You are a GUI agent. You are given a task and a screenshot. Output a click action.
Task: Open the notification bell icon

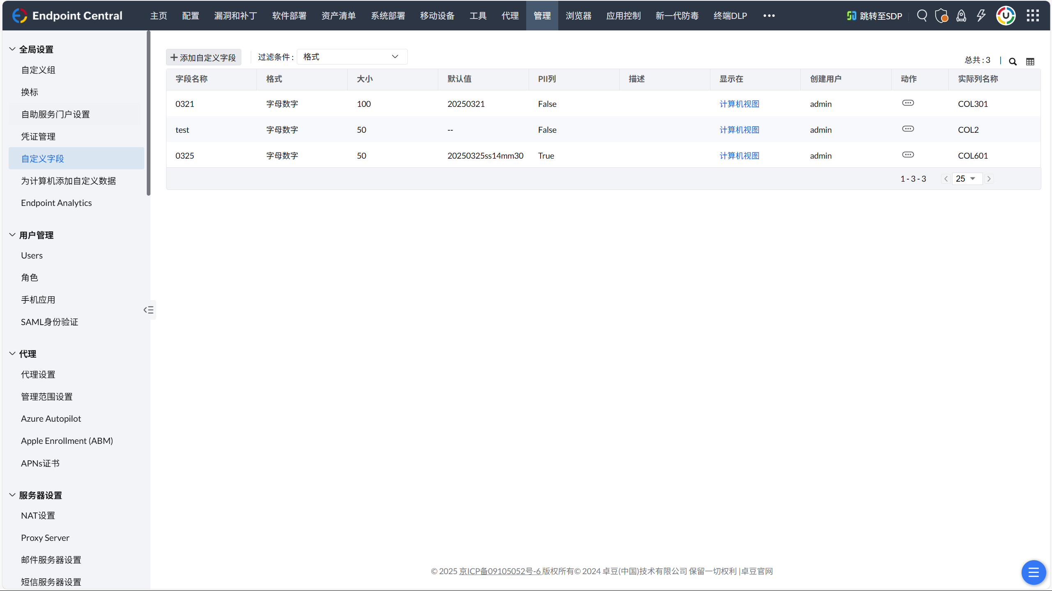click(x=961, y=16)
